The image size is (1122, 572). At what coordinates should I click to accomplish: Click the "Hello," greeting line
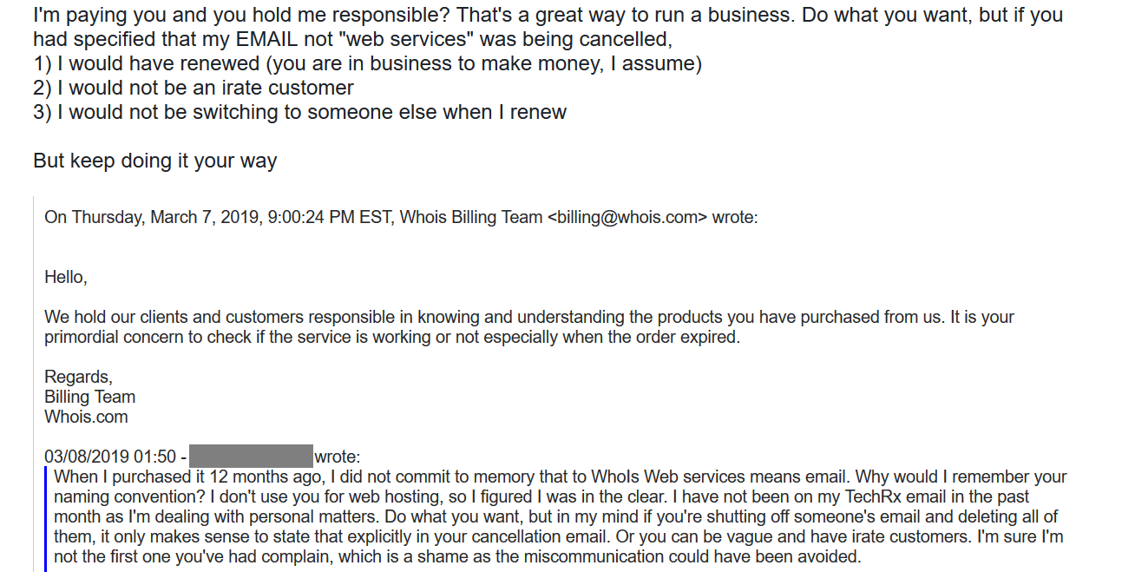(66, 278)
